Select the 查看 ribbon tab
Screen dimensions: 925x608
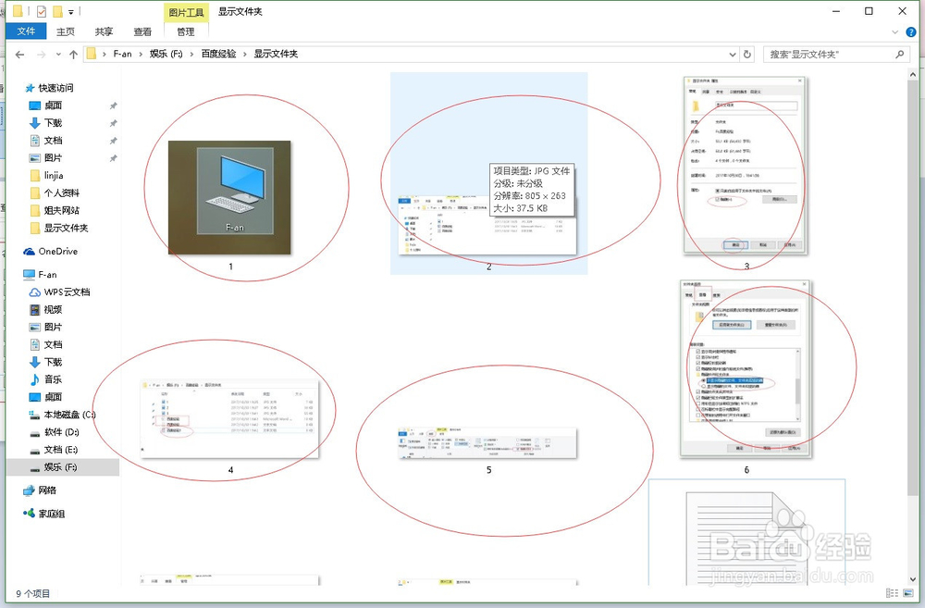click(x=142, y=31)
